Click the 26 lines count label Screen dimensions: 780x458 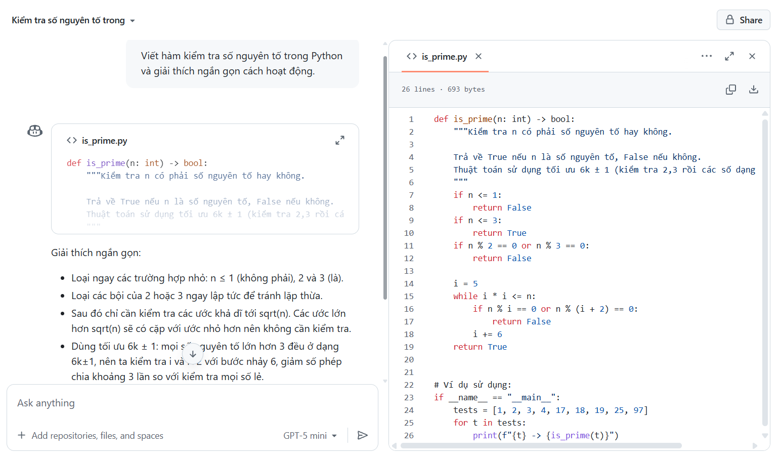[418, 89]
